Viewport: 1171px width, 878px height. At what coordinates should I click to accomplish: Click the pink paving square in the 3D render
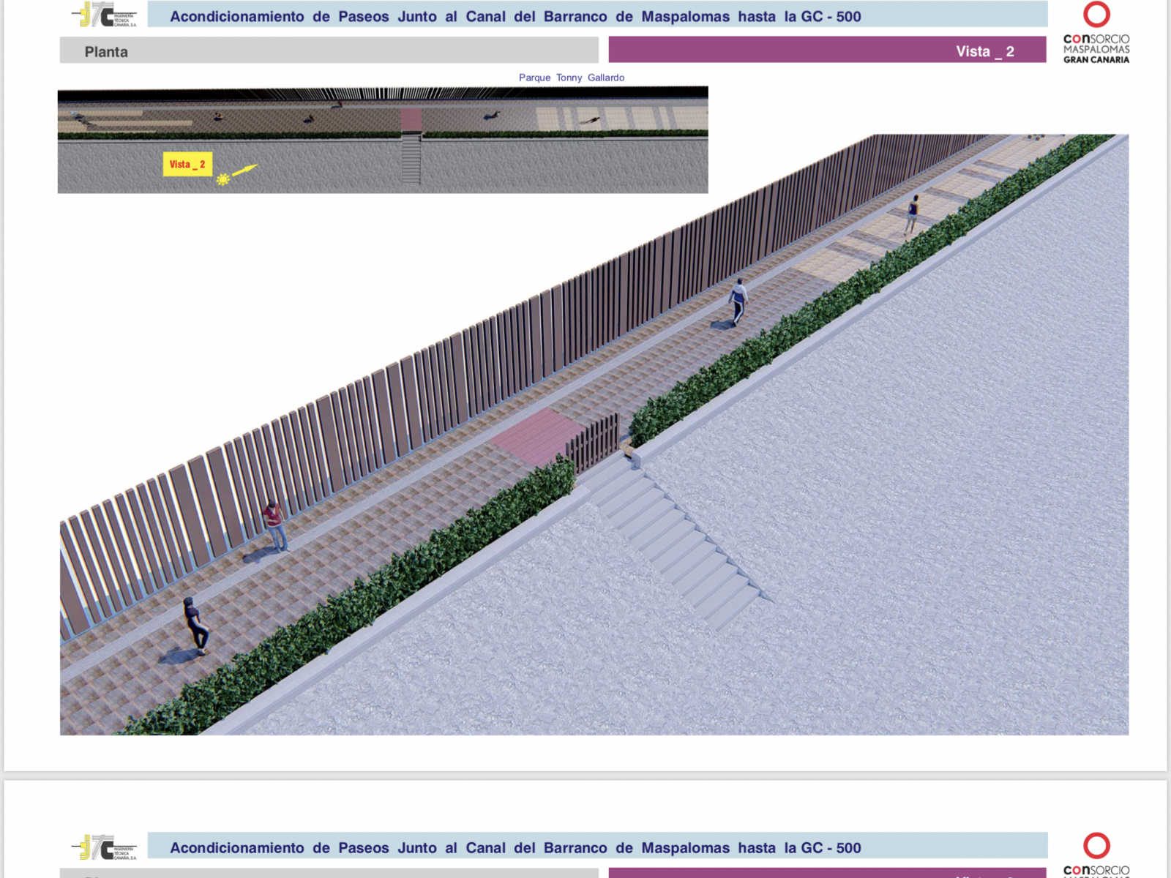tap(536, 435)
